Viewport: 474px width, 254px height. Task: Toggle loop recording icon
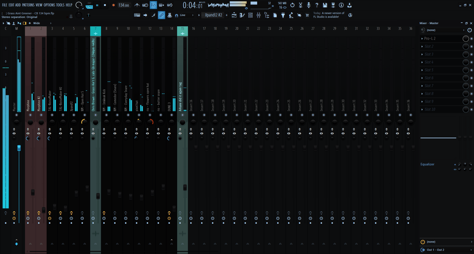[x=170, y=5]
